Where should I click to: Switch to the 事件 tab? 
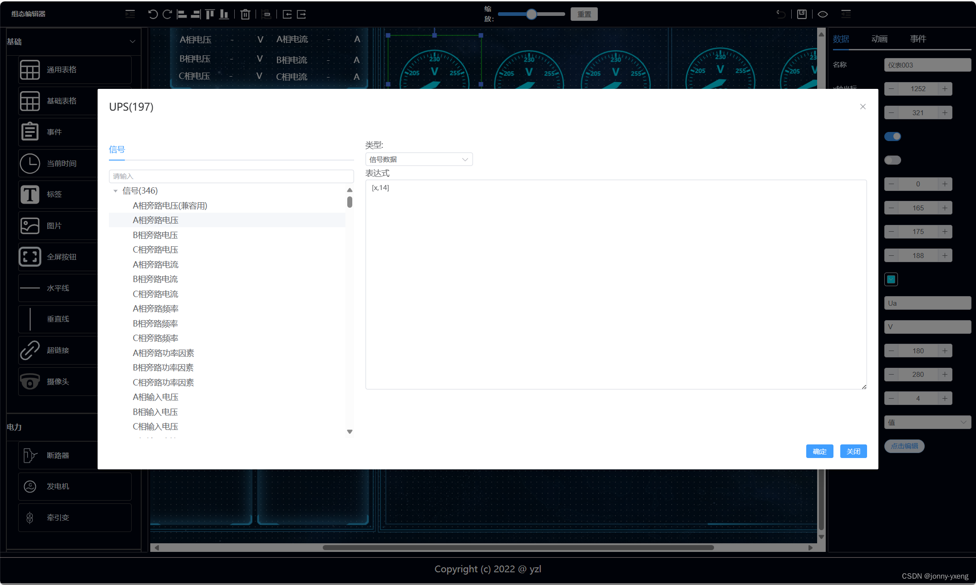pos(918,39)
